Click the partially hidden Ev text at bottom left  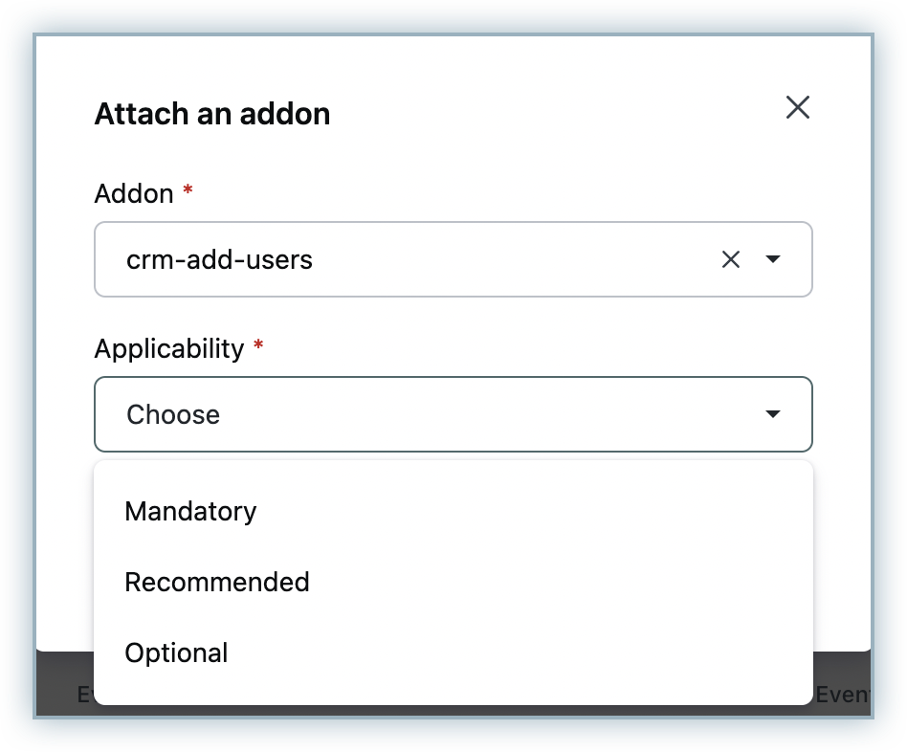pyautogui.click(x=84, y=695)
